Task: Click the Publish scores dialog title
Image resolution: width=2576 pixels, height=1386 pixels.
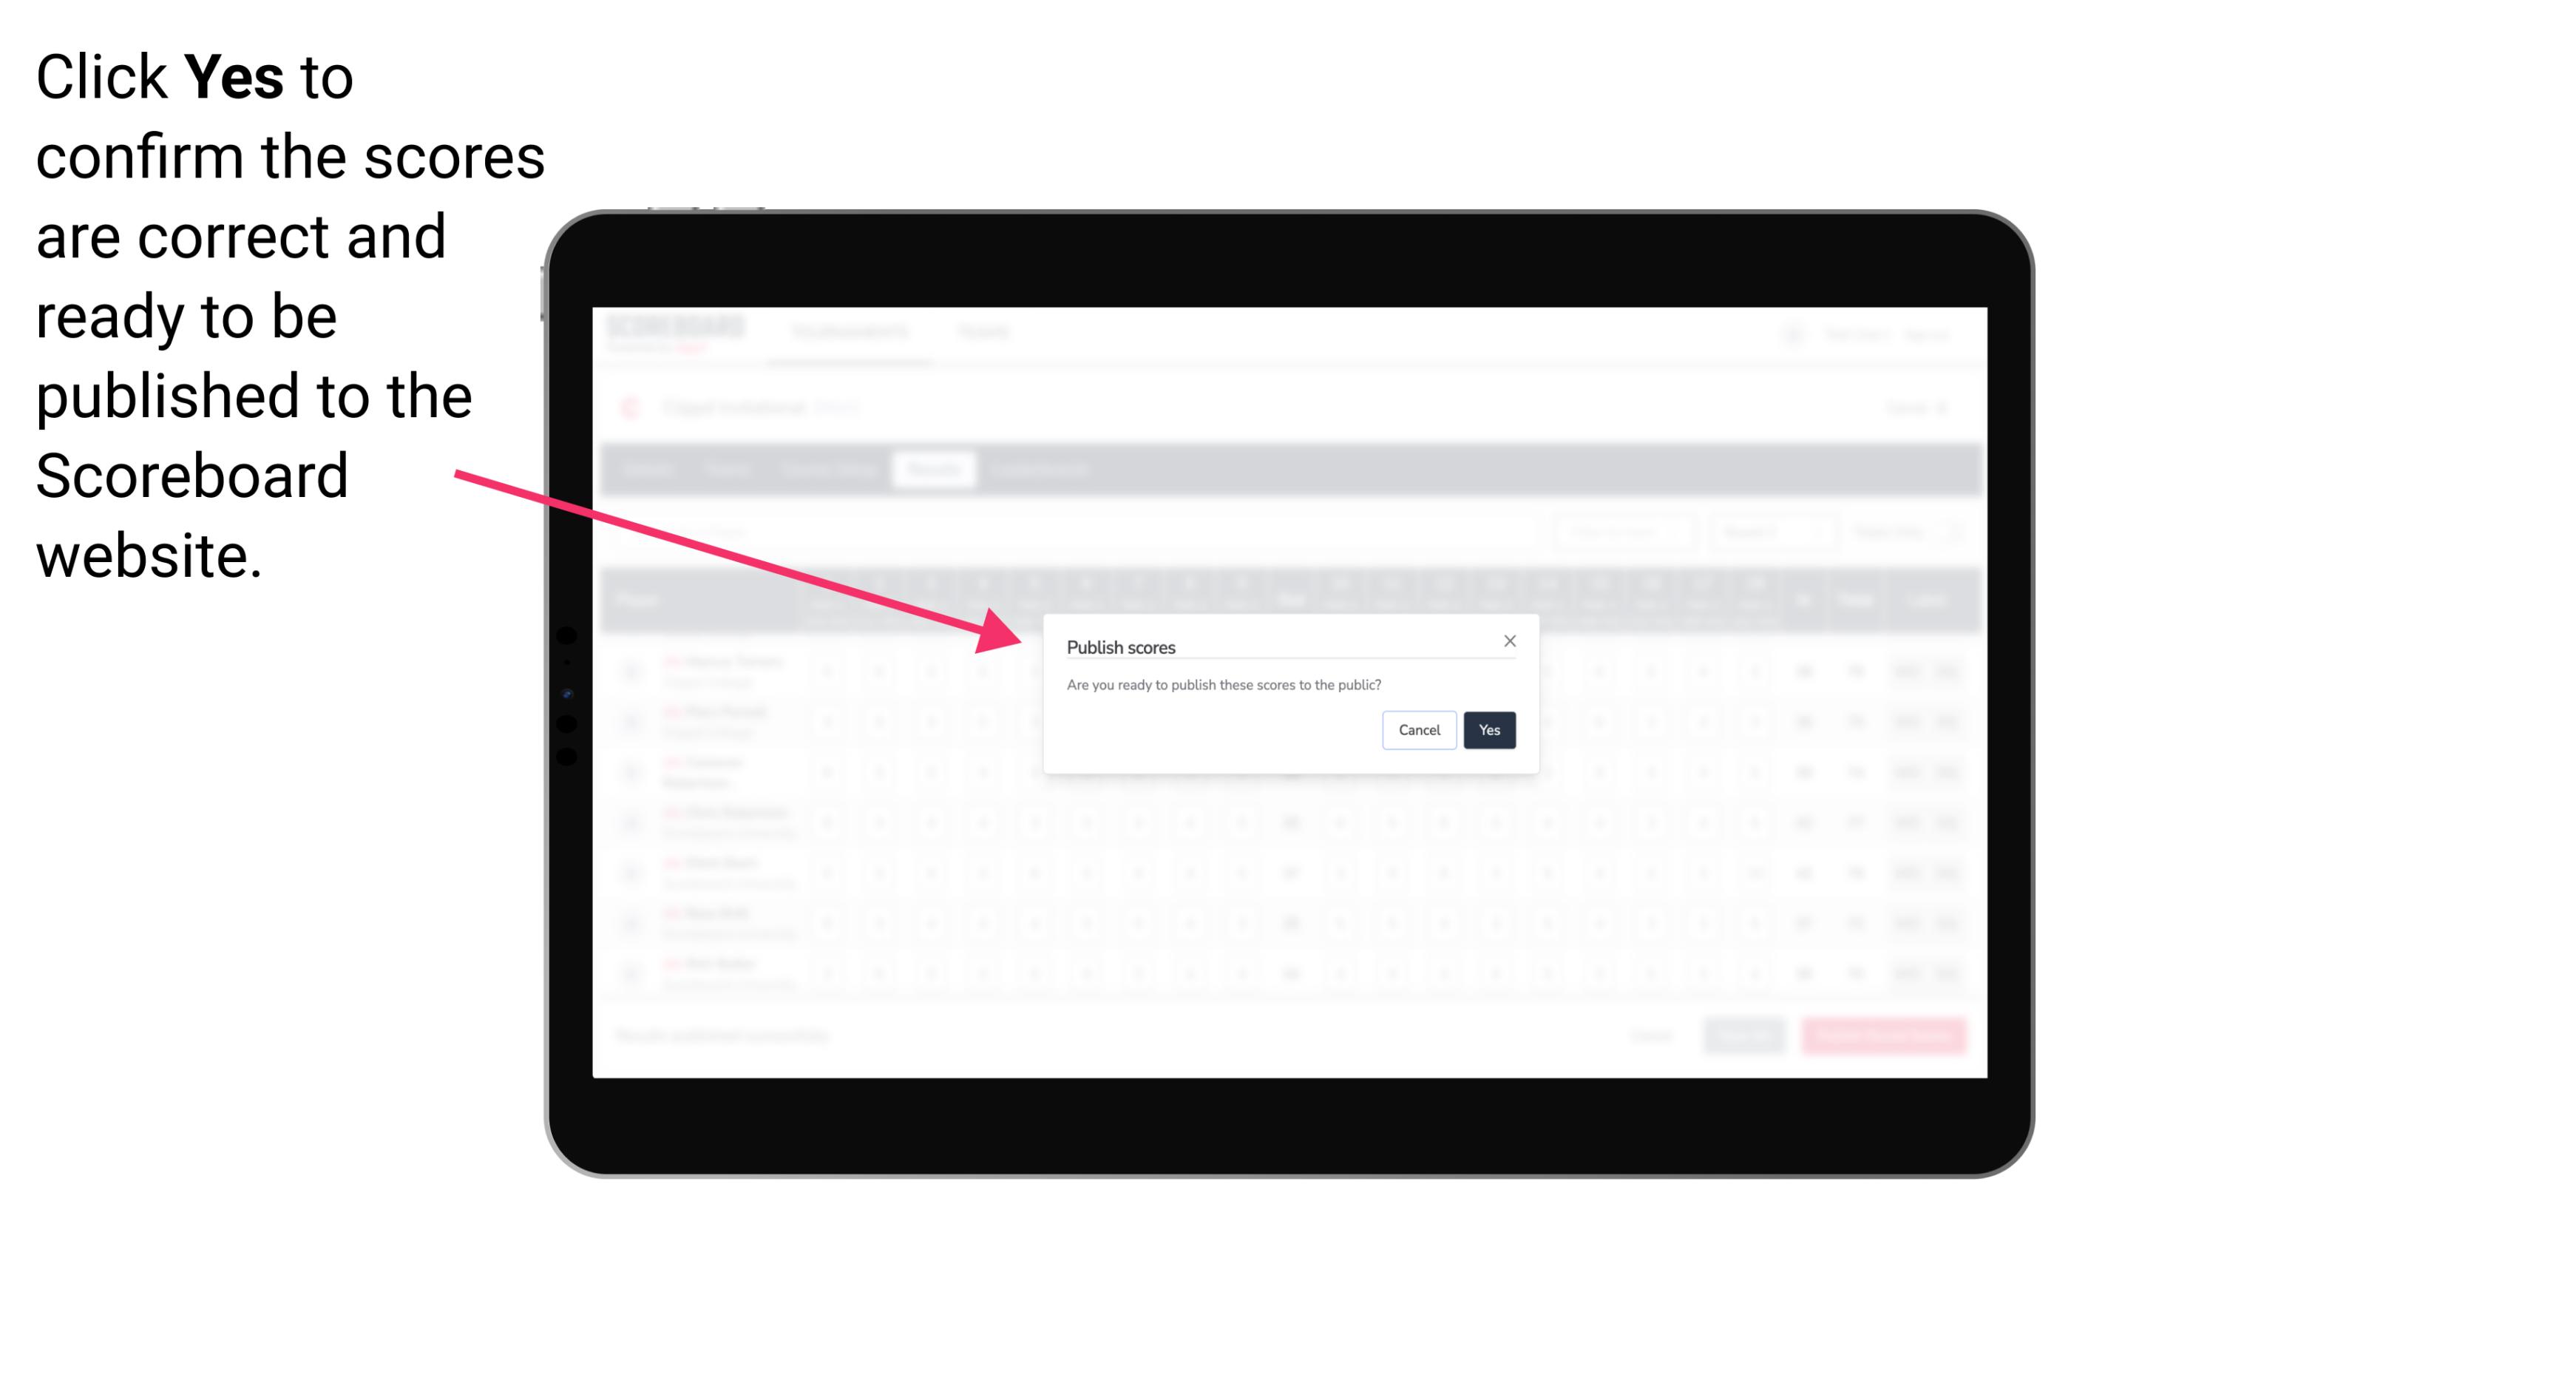Action: [x=1119, y=645]
